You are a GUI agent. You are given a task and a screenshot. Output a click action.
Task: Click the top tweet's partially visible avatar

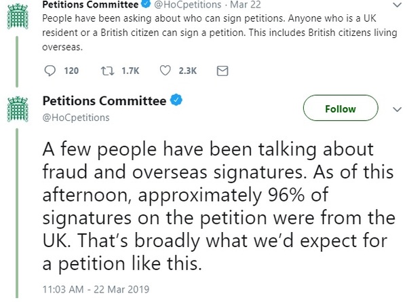tap(17, 8)
